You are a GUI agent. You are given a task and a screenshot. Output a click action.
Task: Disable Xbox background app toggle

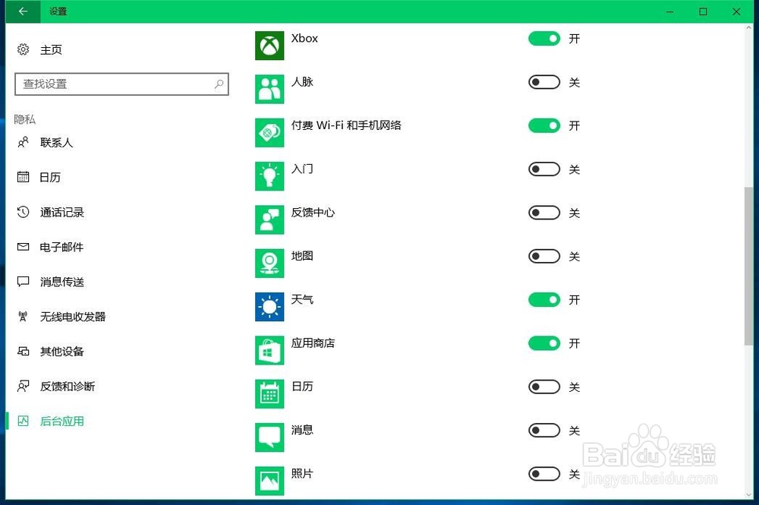[x=543, y=38]
